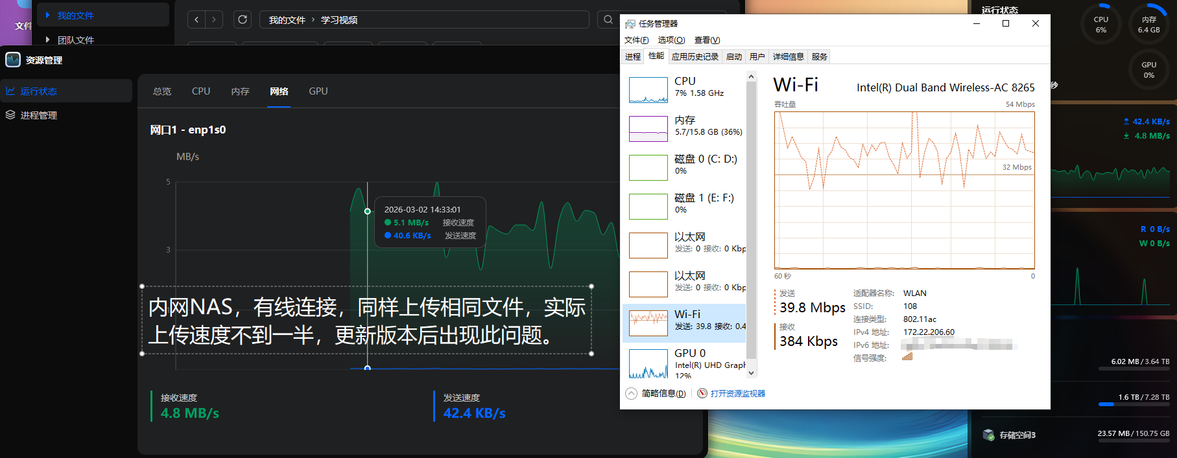Viewport: 1177px width, 458px height.
Task: Click the Wi-Fi 发送 39.8 Mbps value
Action: [x=813, y=308]
